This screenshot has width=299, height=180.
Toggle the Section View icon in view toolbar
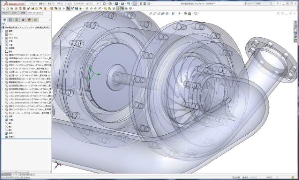point(163,13)
